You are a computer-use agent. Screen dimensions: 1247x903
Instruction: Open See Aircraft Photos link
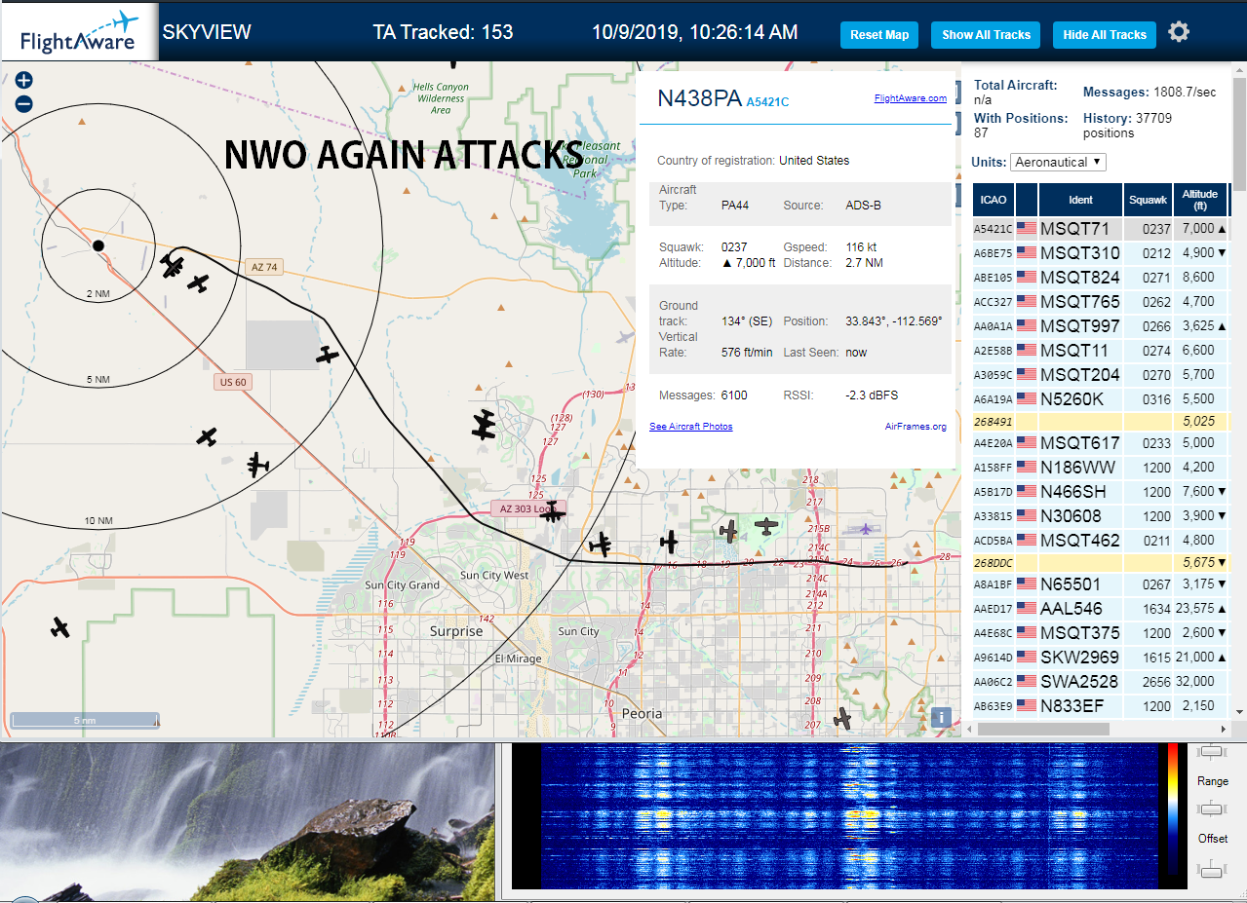pyautogui.click(x=691, y=427)
